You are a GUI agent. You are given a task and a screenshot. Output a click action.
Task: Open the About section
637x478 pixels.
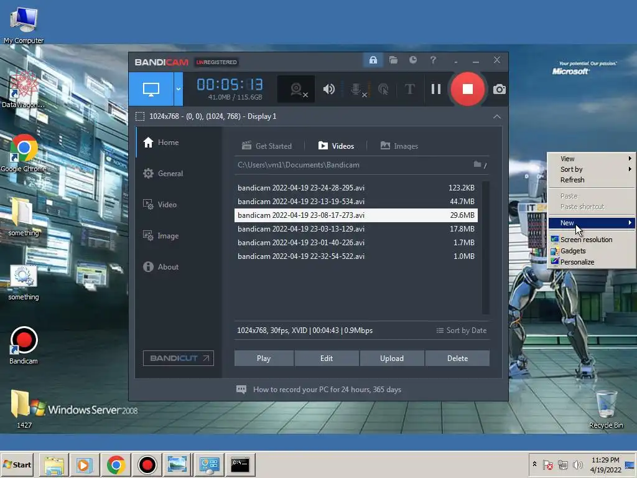tap(179, 267)
